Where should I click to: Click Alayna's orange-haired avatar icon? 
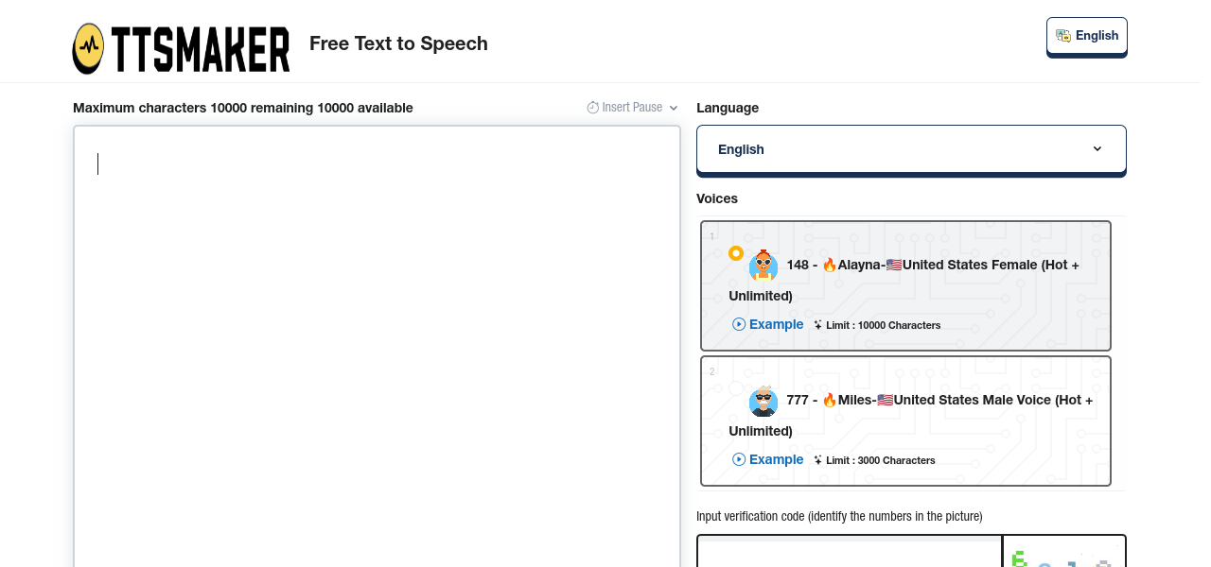pyautogui.click(x=763, y=266)
